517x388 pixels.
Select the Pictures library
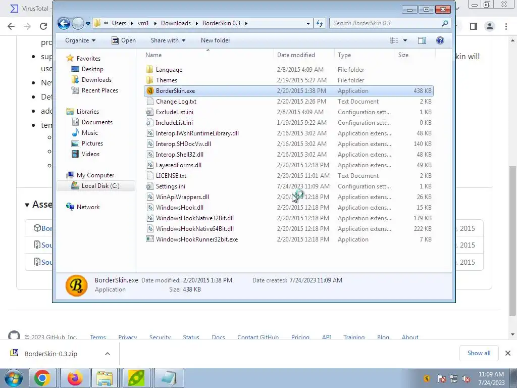point(92,143)
